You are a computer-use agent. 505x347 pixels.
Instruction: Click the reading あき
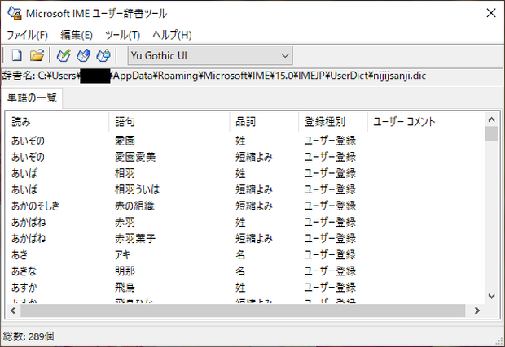[20, 255]
